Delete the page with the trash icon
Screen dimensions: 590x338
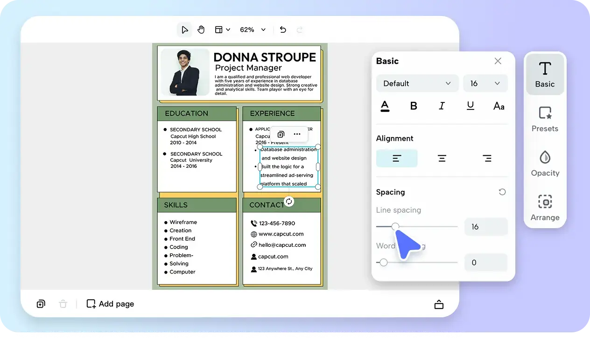click(63, 304)
